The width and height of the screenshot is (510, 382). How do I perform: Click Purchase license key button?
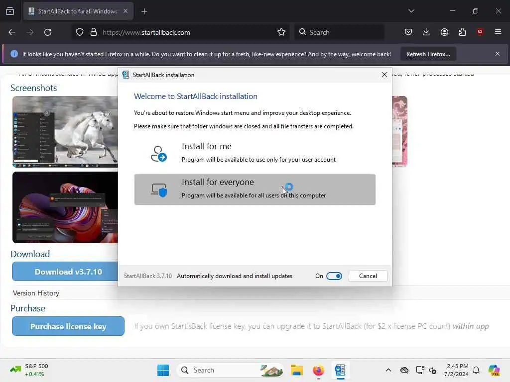tap(68, 326)
